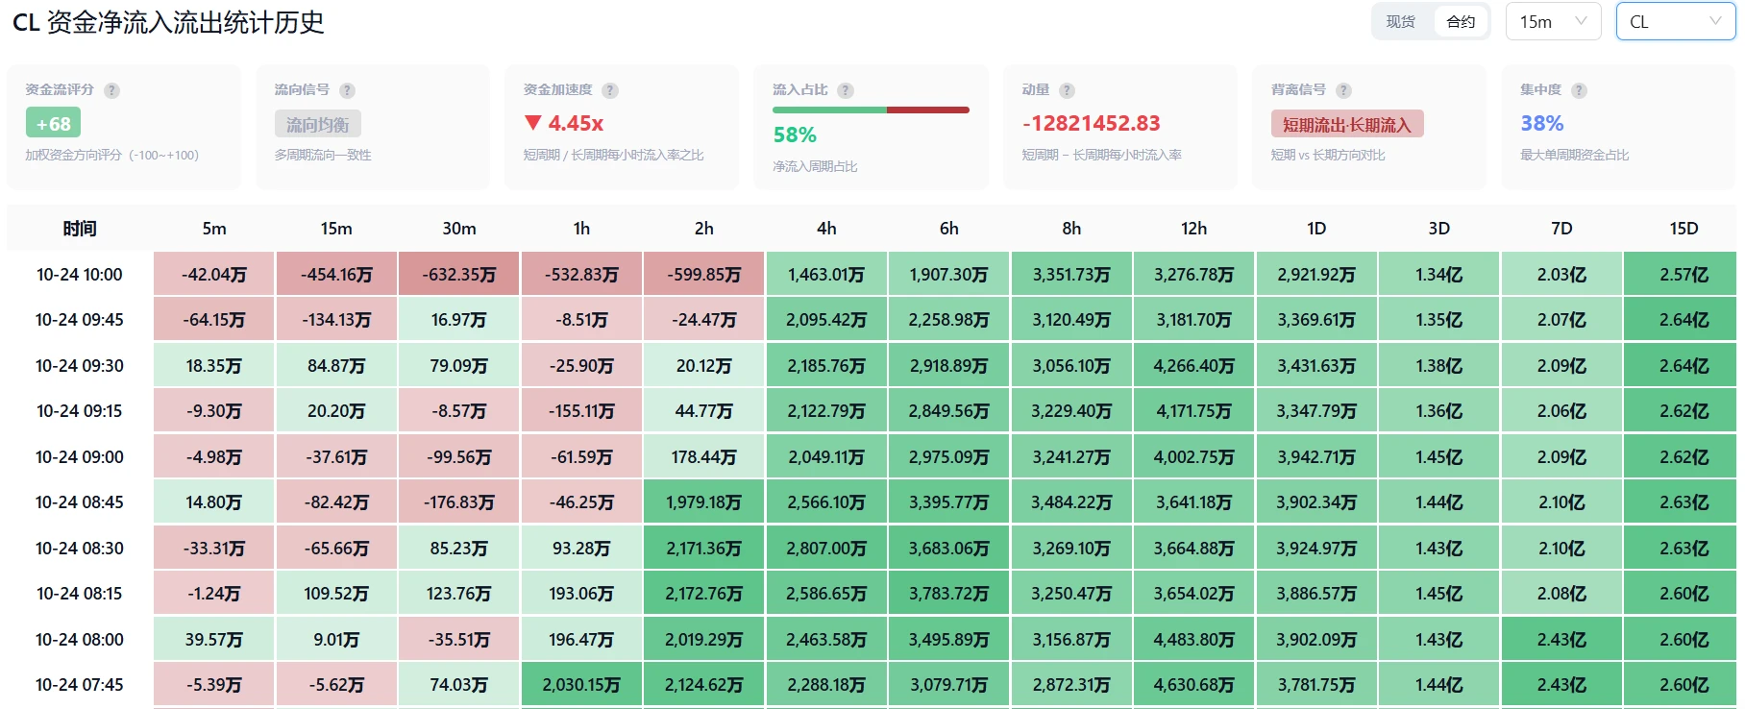This screenshot has height=709, width=1745.
Task: Click the 10-24 08:45 row time
Action: 80,502
